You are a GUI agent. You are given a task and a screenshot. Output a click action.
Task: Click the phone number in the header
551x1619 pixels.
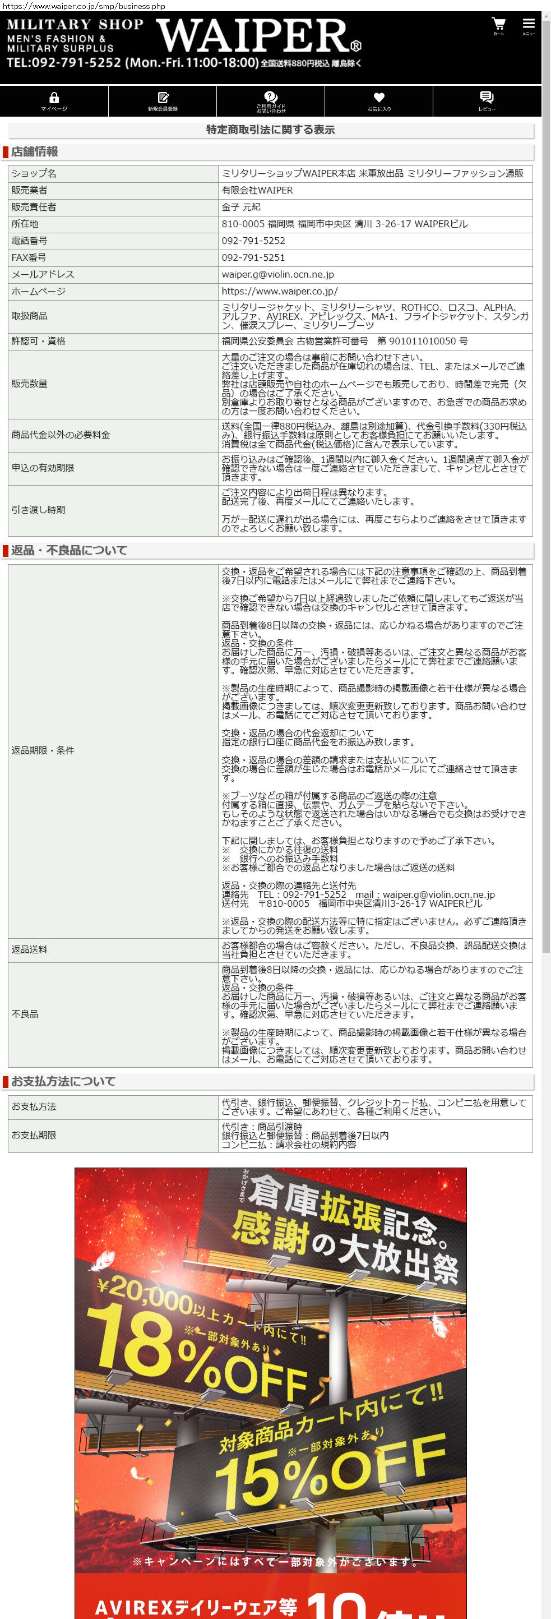coord(63,63)
